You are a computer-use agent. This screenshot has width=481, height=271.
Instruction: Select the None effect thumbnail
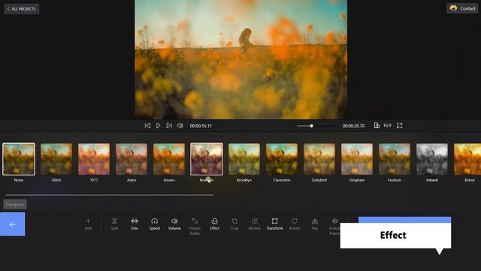pyautogui.click(x=19, y=159)
